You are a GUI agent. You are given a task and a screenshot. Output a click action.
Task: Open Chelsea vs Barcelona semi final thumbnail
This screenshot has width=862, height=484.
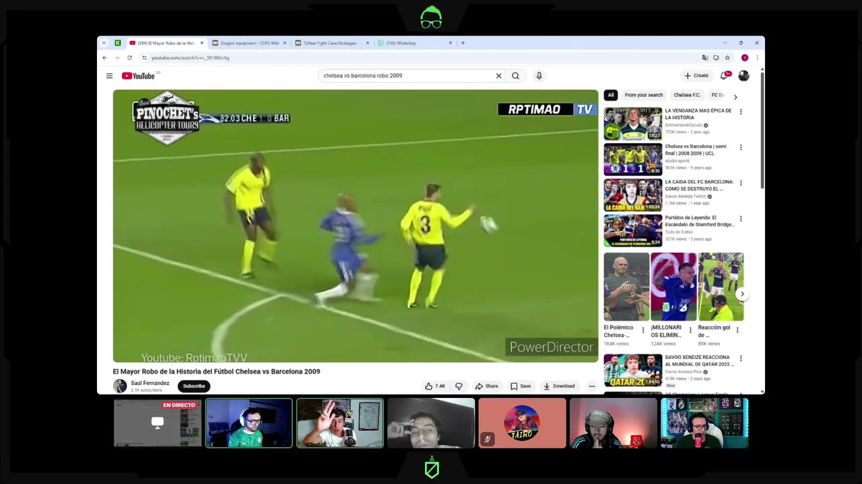point(633,159)
